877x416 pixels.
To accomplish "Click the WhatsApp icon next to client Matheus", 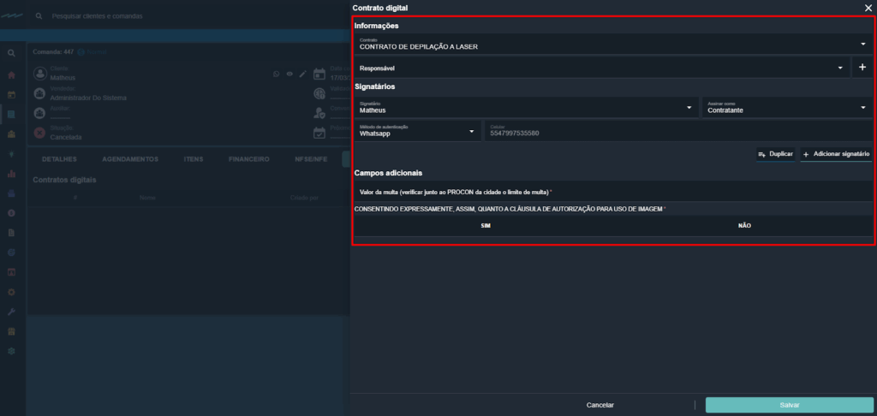I will [276, 74].
